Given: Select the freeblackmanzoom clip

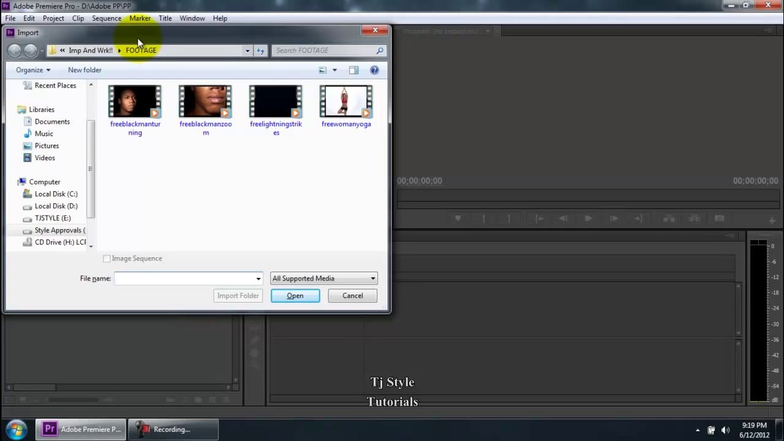Looking at the screenshot, I should click(205, 111).
